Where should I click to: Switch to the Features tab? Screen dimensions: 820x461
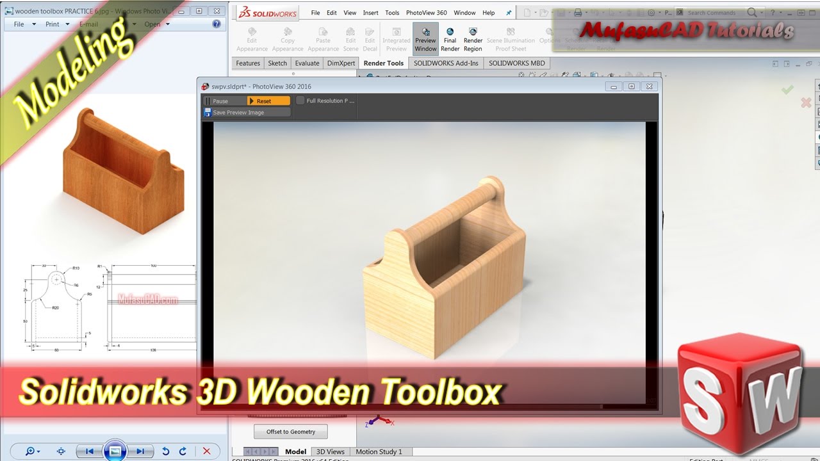pos(248,63)
